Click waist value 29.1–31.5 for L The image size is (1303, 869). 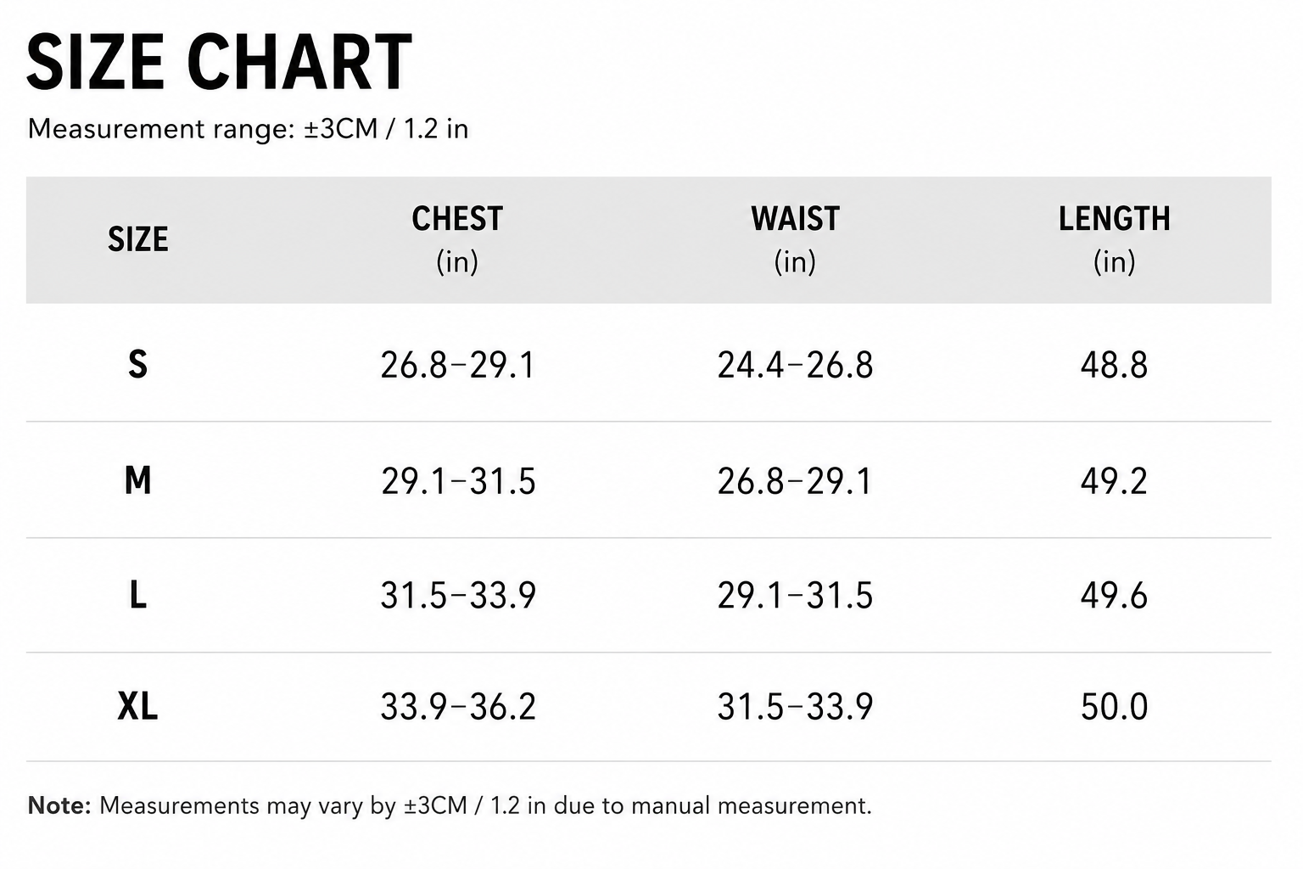pos(795,596)
